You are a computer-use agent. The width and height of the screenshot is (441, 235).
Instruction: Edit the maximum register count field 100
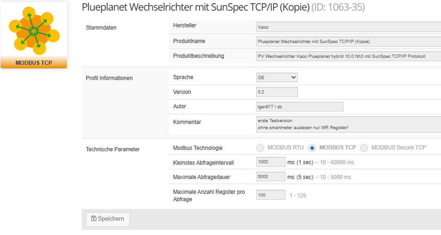[x=271, y=195]
